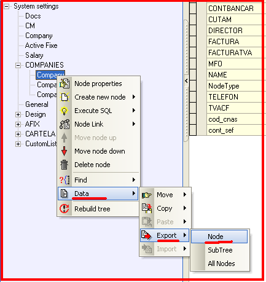The width and height of the screenshot is (266, 282).
Task: Select Delete node in context menu
Action: point(98,165)
